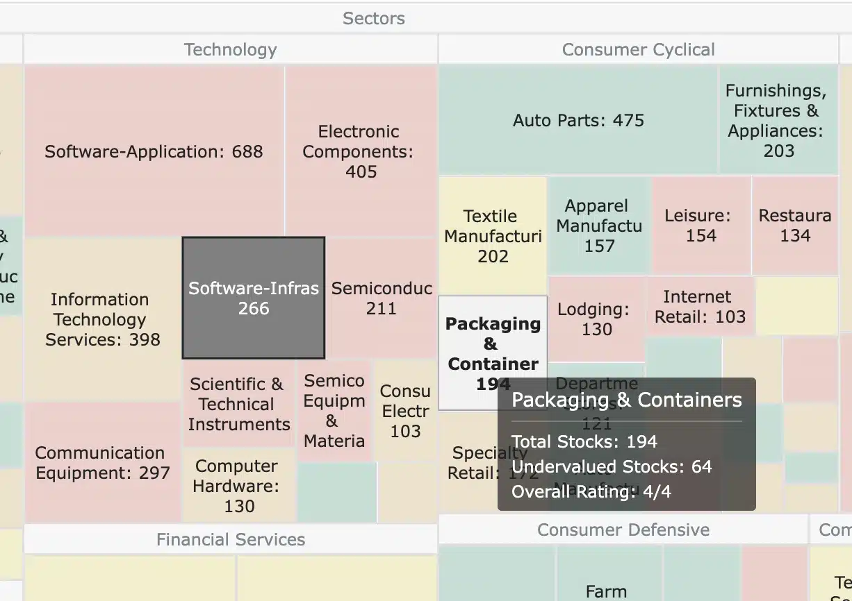Click the Software-Application: 688 treemap tile
Viewport: 852px width, 601px height.
point(154,151)
